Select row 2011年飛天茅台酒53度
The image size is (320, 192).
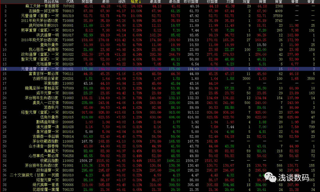160,21
